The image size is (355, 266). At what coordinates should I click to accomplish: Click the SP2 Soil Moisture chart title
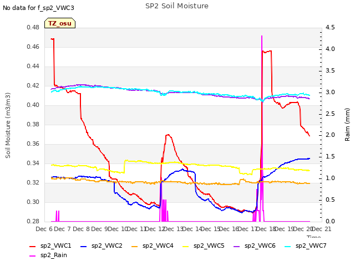[x=177, y=6]
